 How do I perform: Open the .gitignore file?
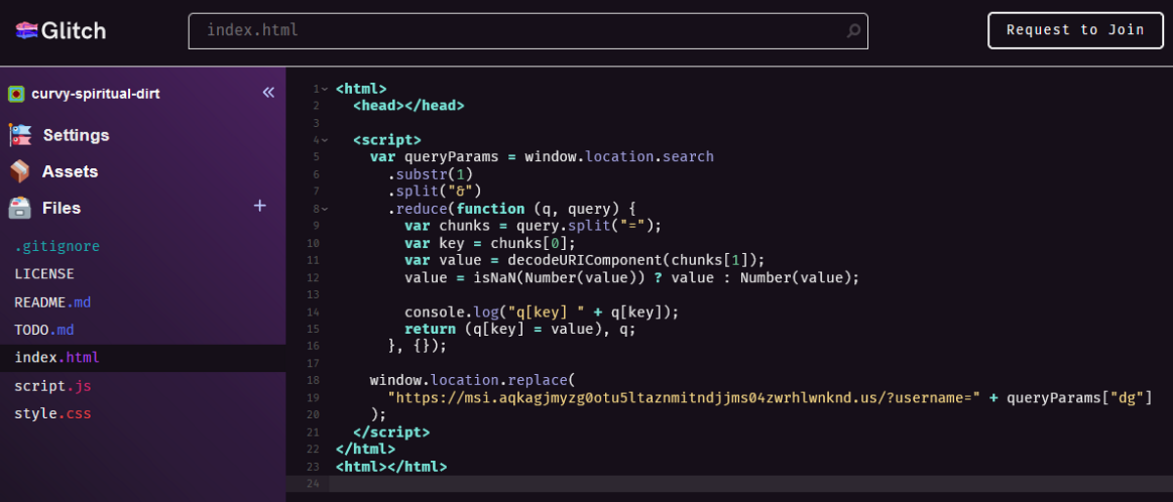[x=57, y=246]
